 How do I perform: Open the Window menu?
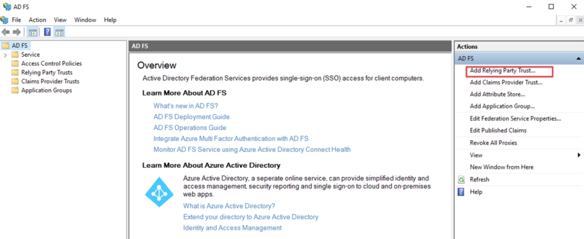coord(85,20)
